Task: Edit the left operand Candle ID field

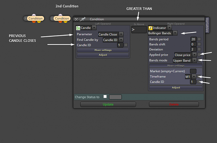Action: pos(120,45)
